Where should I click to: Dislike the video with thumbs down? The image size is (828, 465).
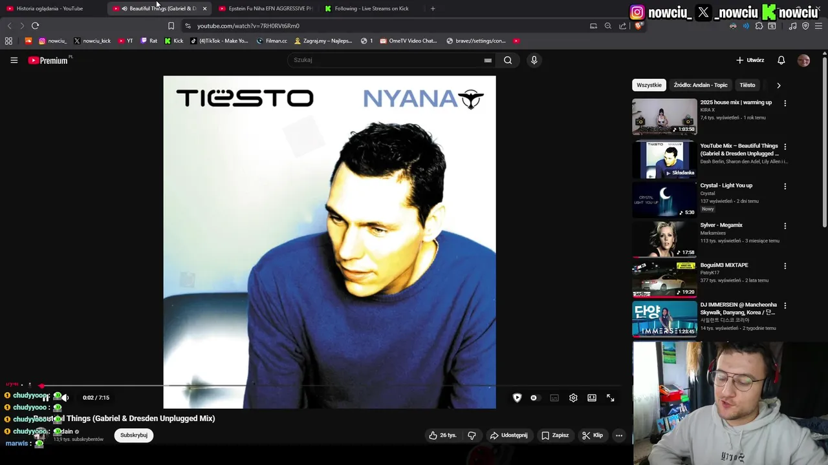(x=472, y=435)
